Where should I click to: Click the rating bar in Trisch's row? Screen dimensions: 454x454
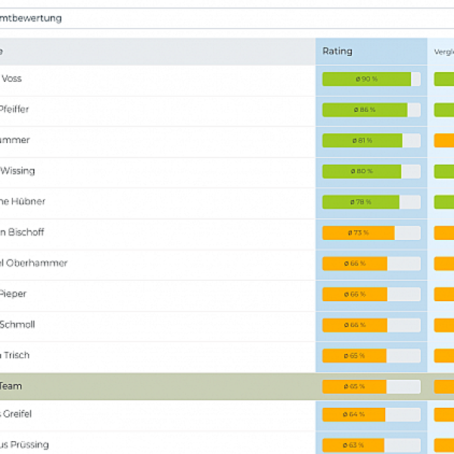pyautogui.click(x=372, y=356)
